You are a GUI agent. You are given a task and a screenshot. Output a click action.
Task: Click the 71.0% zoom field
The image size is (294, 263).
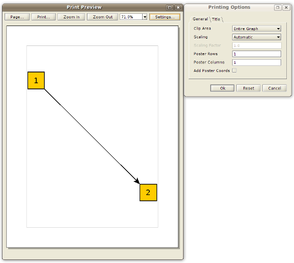pyautogui.click(x=131, y=17)
